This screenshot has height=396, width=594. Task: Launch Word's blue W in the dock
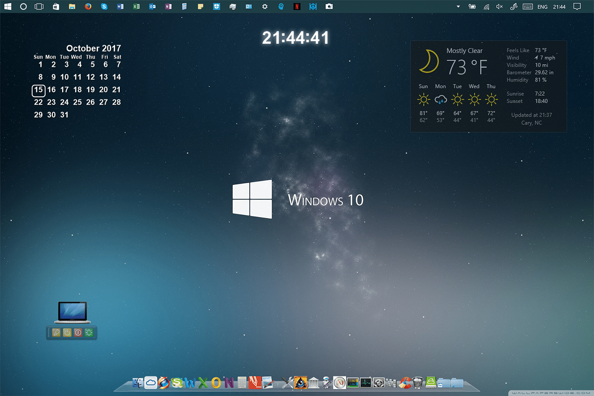click(x=190, y=383)
